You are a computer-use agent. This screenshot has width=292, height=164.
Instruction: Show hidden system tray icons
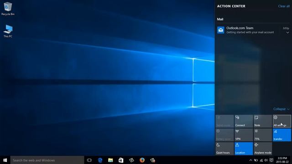(250, 160)
